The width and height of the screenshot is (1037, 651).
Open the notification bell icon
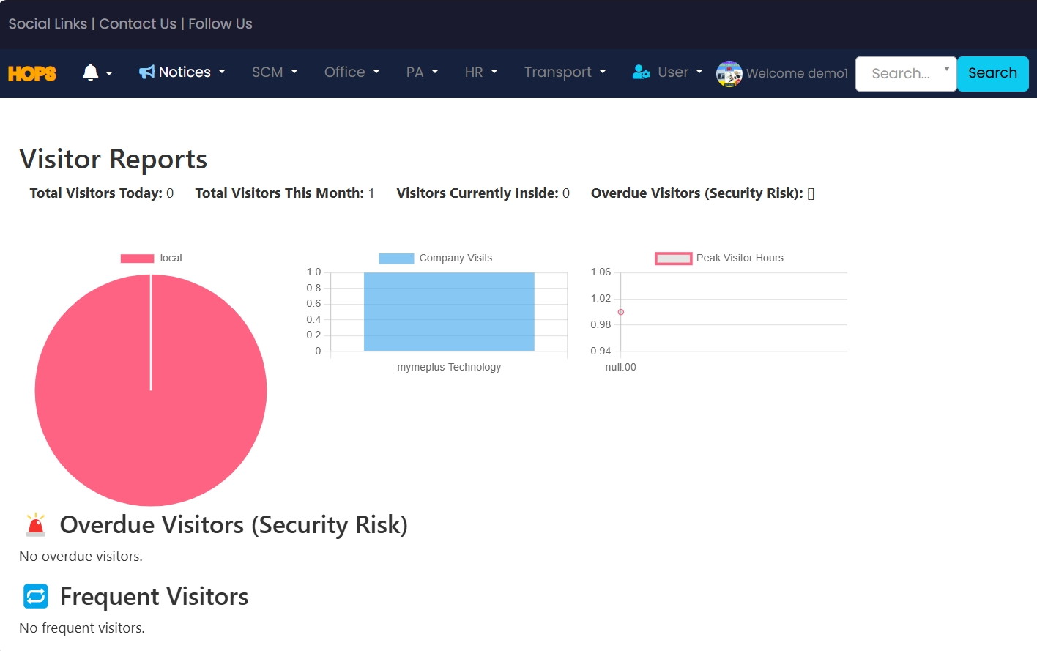point(90,72)
